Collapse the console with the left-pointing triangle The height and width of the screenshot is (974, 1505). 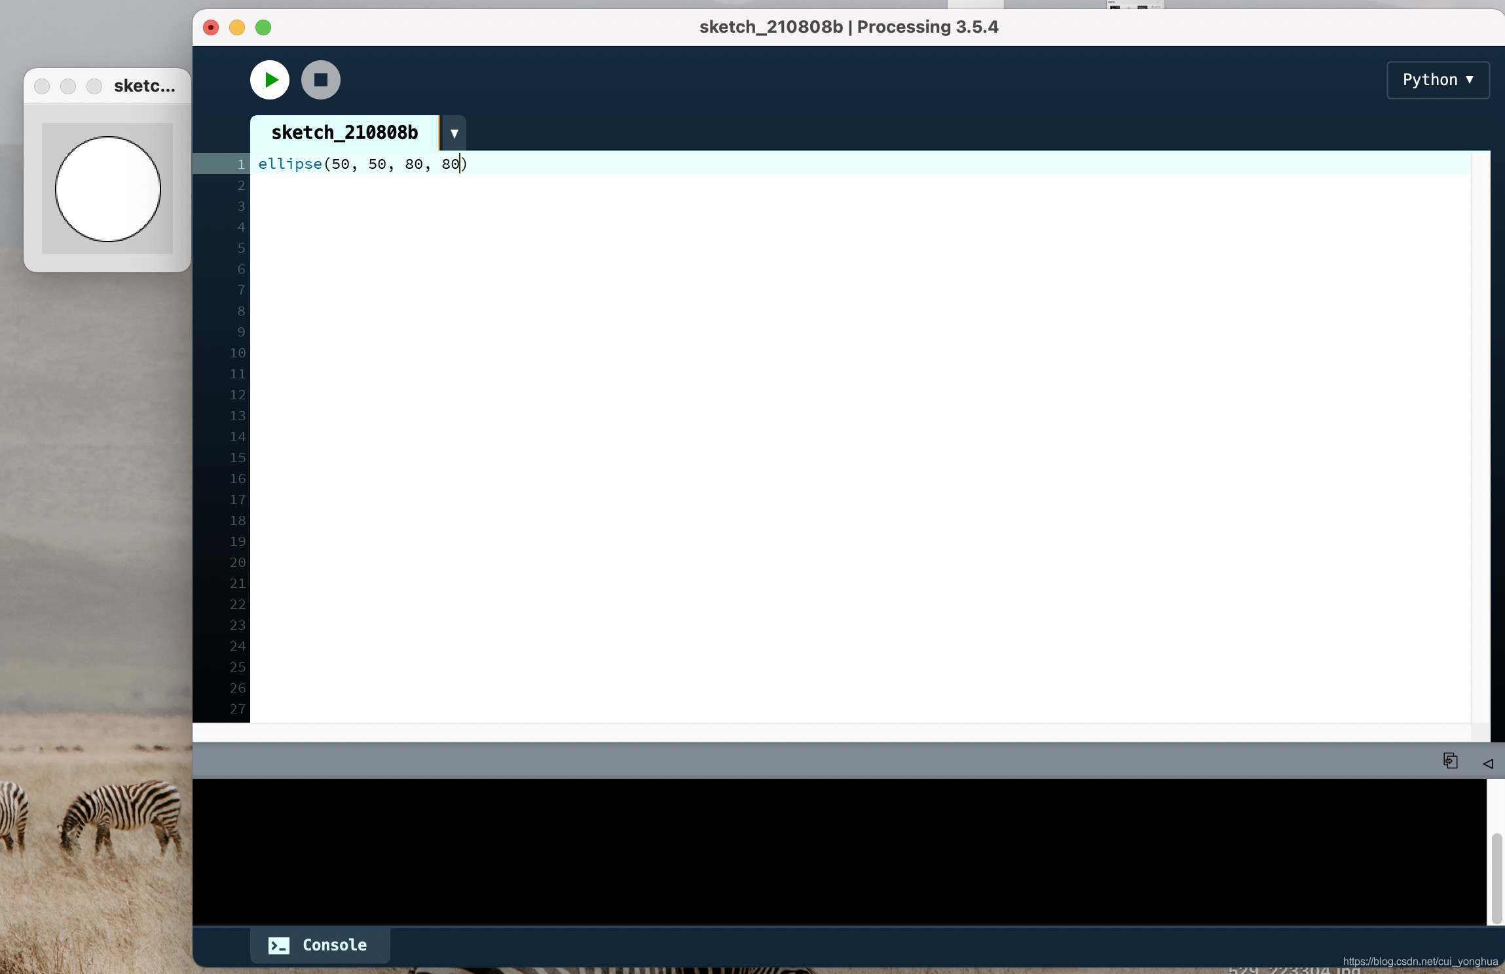click(1488, 763)
